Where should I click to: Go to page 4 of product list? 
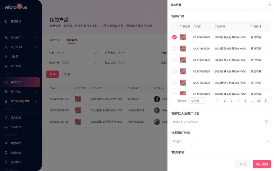[238, 101]
